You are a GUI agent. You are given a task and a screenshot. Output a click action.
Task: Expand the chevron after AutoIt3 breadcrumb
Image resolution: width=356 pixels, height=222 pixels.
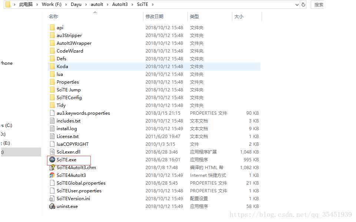(132, 4)
